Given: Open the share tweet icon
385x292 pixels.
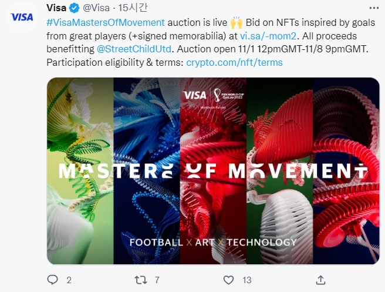Looking at the screenshot, I should click(320, 280).
